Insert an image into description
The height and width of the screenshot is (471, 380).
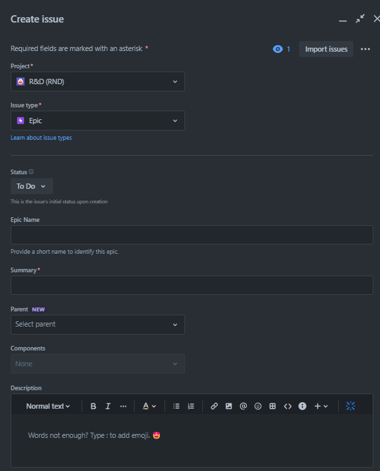pos(229,406)
